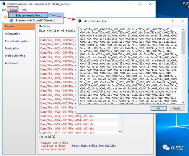189x156 pixels.
Task: Select Data/Tile_+011_+000 model row
Action: [x=58, y=86]
